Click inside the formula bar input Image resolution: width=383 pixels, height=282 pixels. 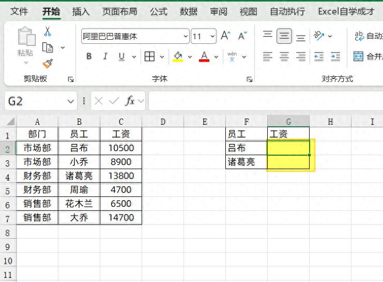[266, 101]
